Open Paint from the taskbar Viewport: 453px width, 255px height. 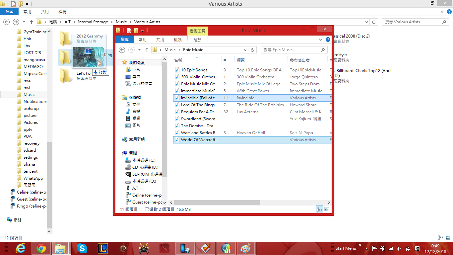(246, 248)
